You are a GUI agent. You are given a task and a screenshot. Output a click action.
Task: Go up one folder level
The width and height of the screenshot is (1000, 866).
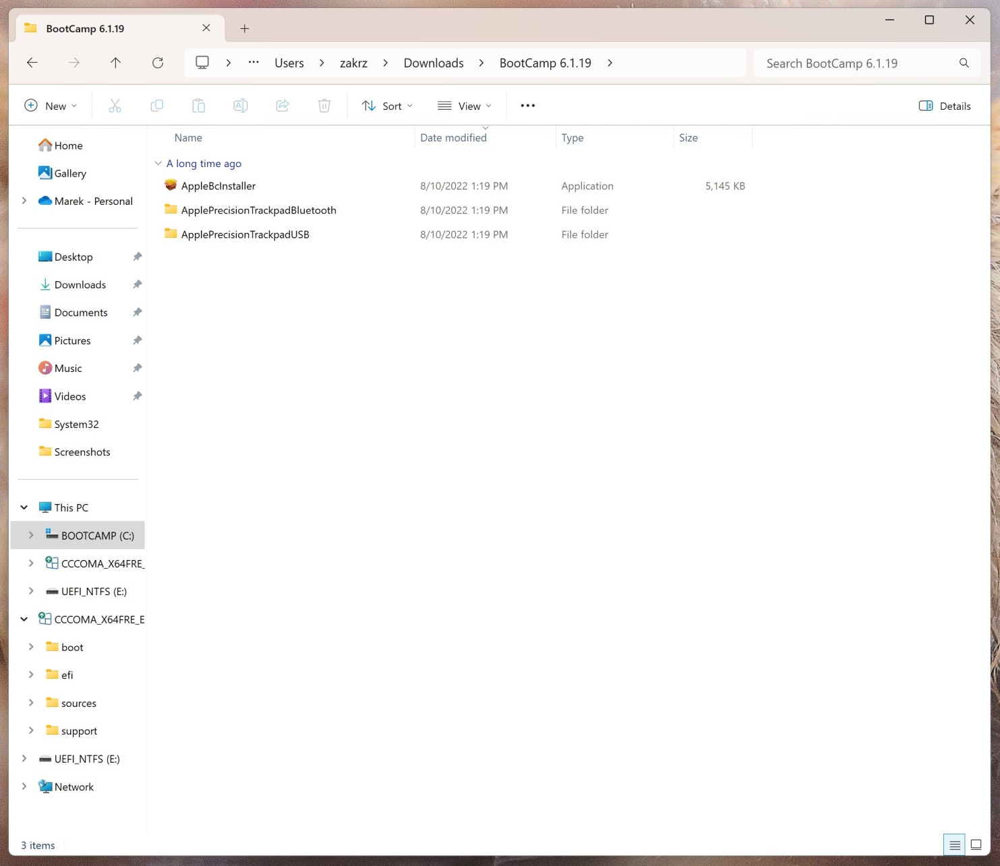point(115,63)
